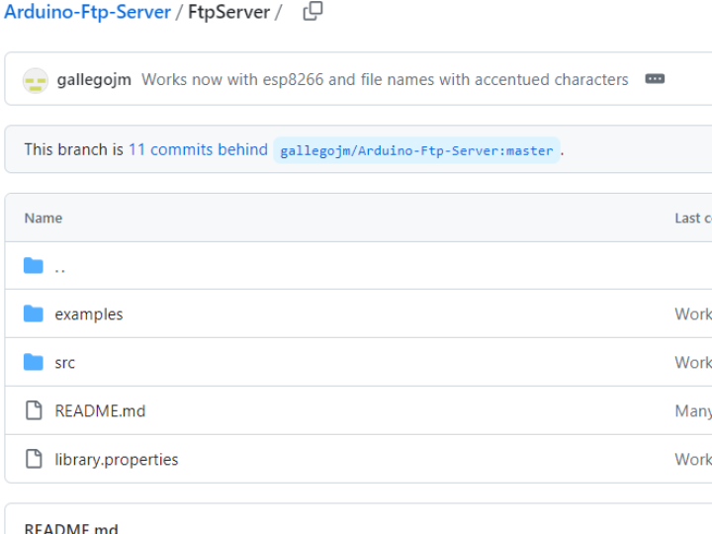Open the gallegojm/Arduino-Ftp-Server:master branch link
Viewport: 712px width, 534px height.
tap(416, 150)
